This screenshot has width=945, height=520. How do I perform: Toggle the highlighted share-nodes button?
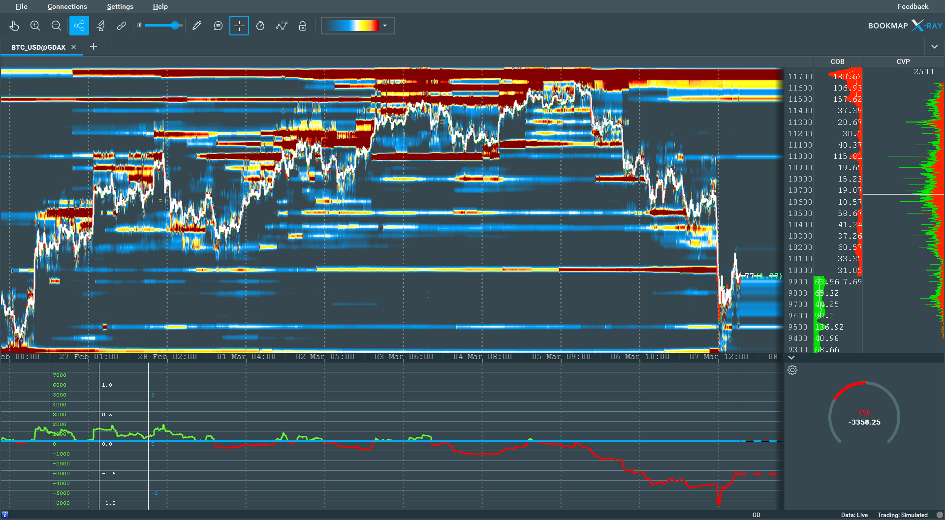coord(79,26)
